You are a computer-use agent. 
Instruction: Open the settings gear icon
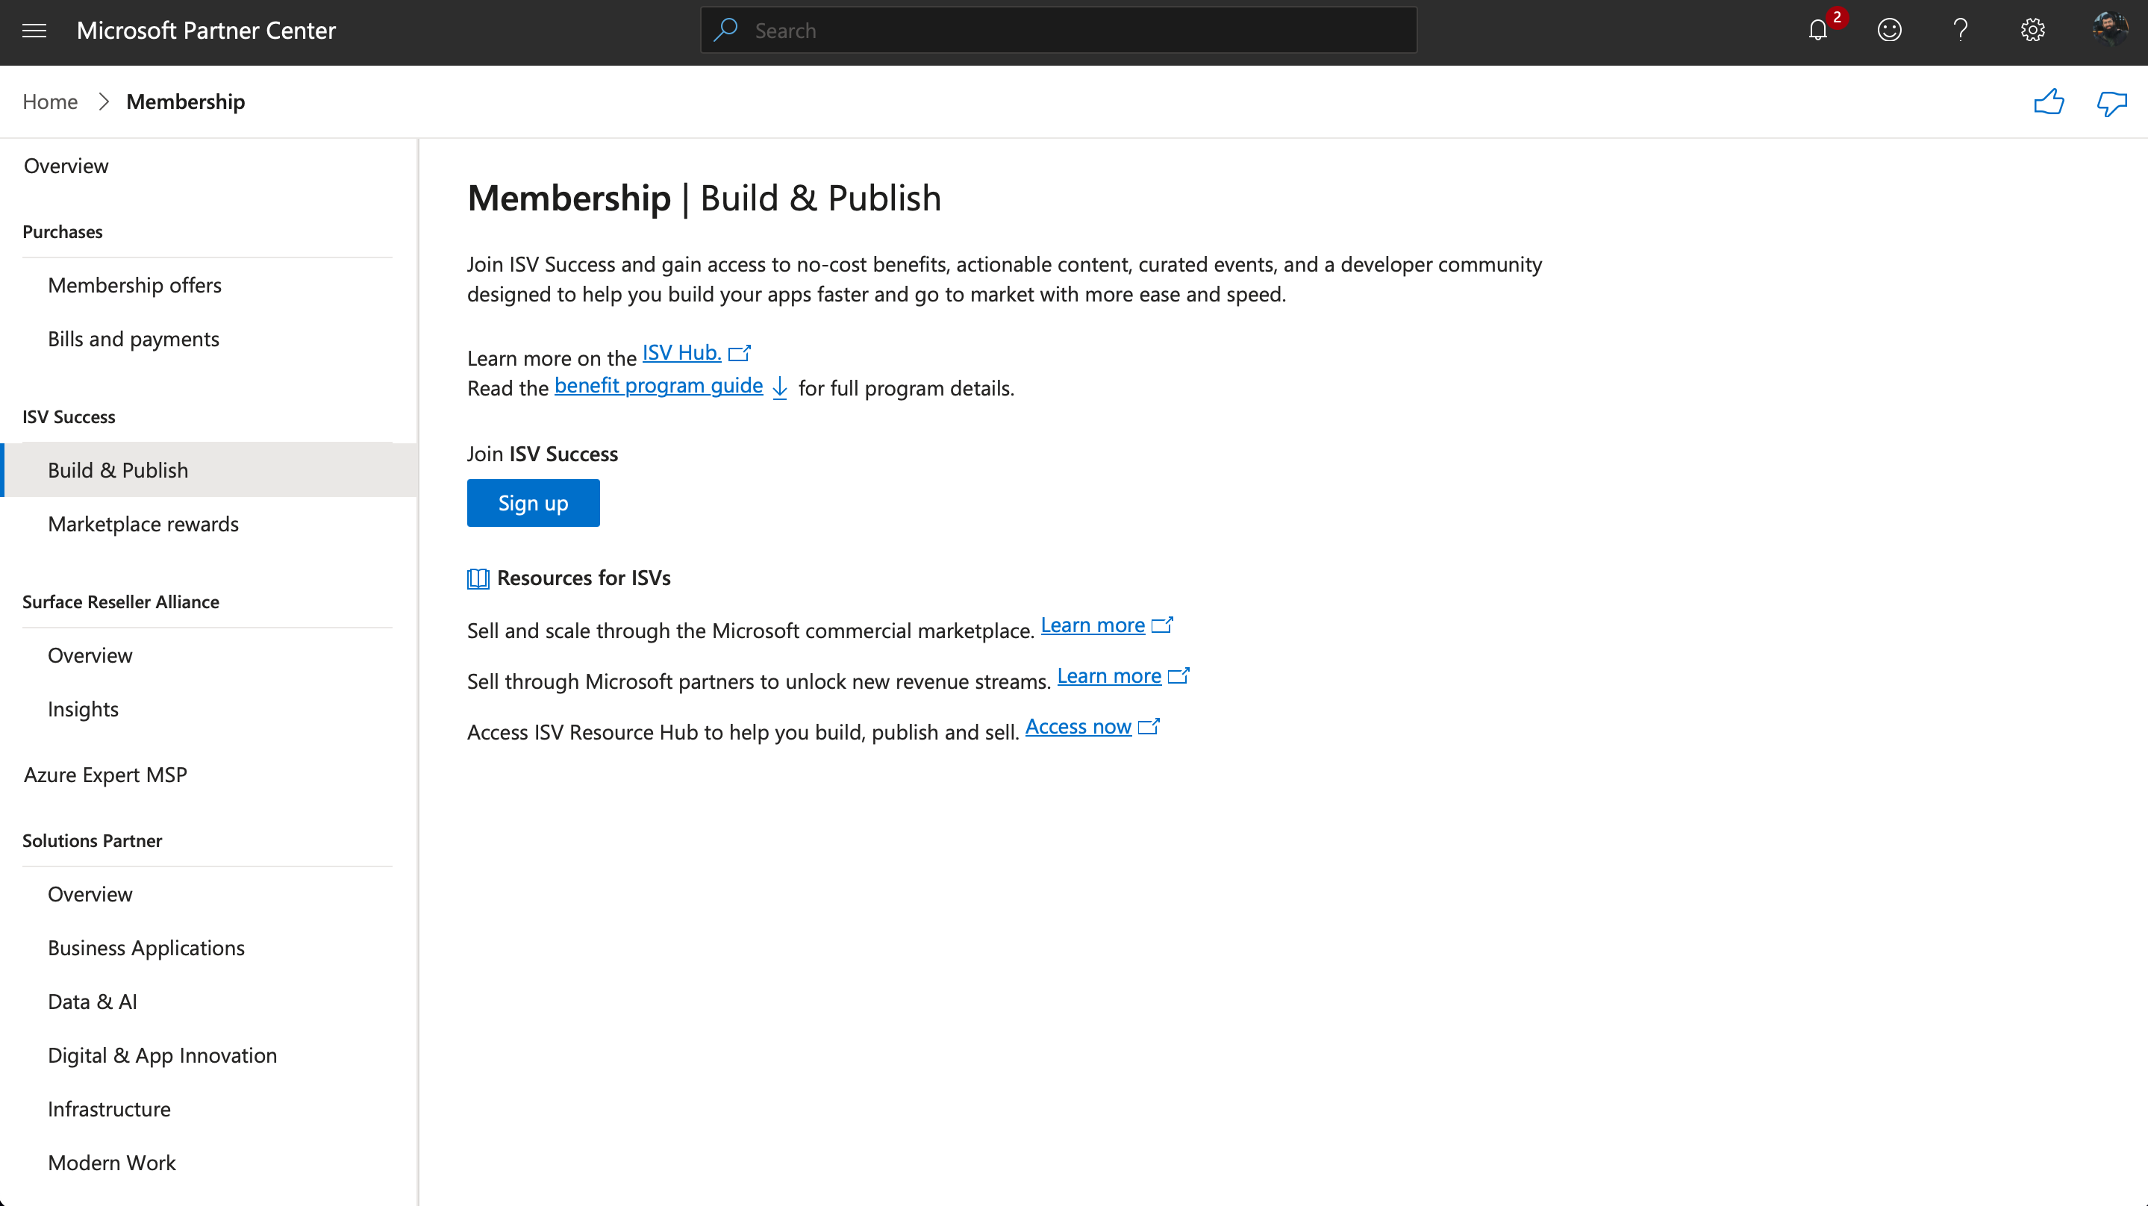point(2032,31)
